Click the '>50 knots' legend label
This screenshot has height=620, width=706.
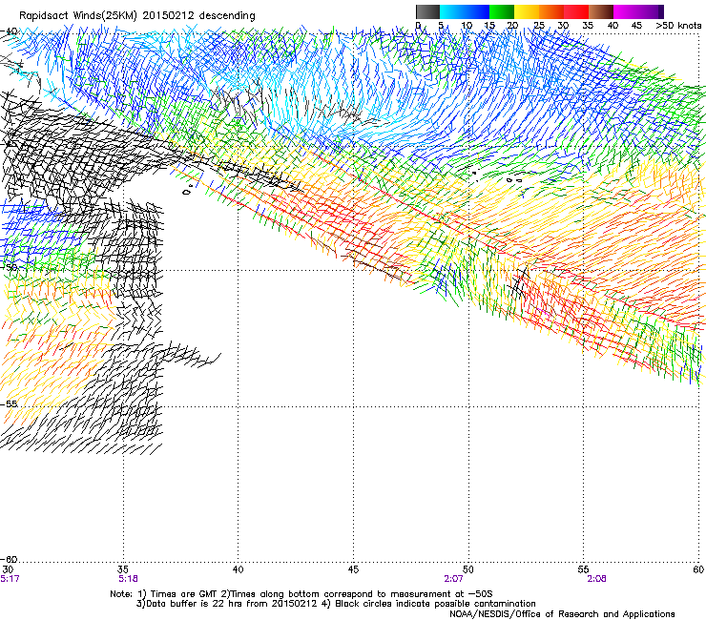678,25
